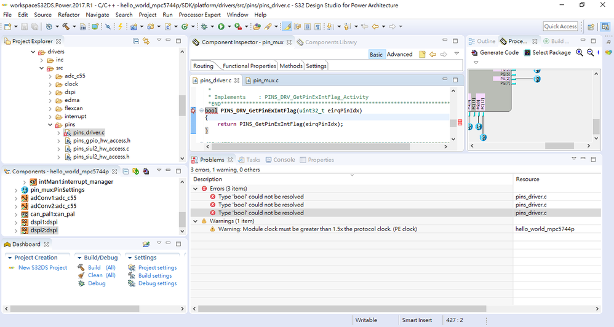This screenshot has width=614, height=327.
Task: Close the Problems view tab
Action: click(230, 160)
